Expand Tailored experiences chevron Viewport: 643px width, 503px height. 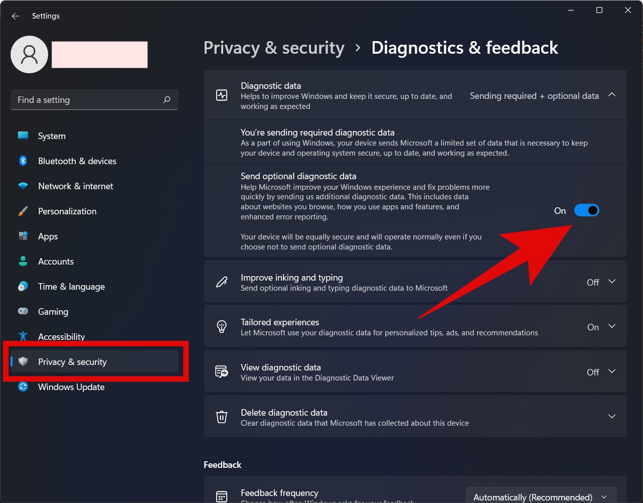tap(612, 326)
